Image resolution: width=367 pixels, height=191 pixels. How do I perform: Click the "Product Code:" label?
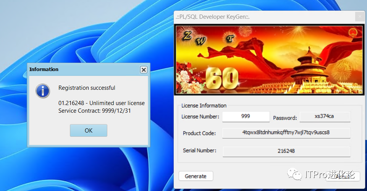coord(199,133)
